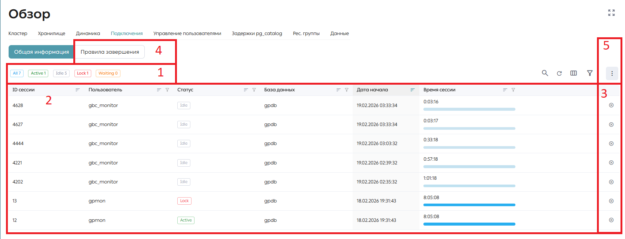Open the three-dot more options menu

(612, 73)
